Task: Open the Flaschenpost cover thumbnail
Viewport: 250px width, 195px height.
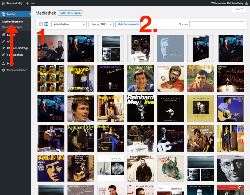Action: (141, 168)
